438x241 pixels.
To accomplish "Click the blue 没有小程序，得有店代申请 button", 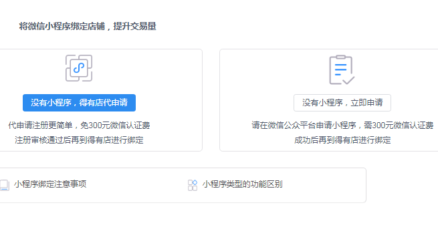I will [x=79, y=103].
